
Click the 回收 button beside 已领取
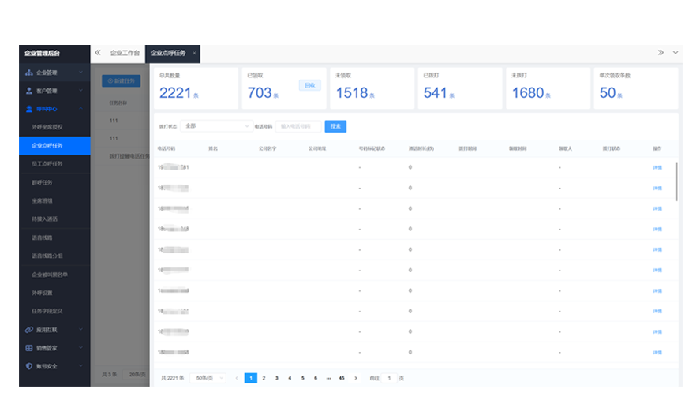(309, 85)
